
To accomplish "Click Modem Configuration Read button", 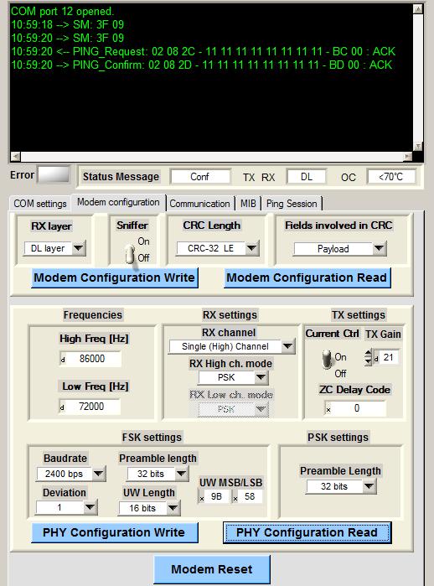I will point(307,277).
